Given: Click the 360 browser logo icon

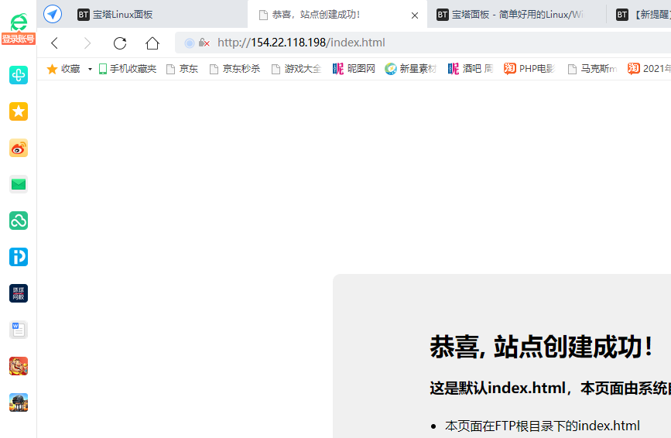Looking at the screenshot, I should point(19,22).
